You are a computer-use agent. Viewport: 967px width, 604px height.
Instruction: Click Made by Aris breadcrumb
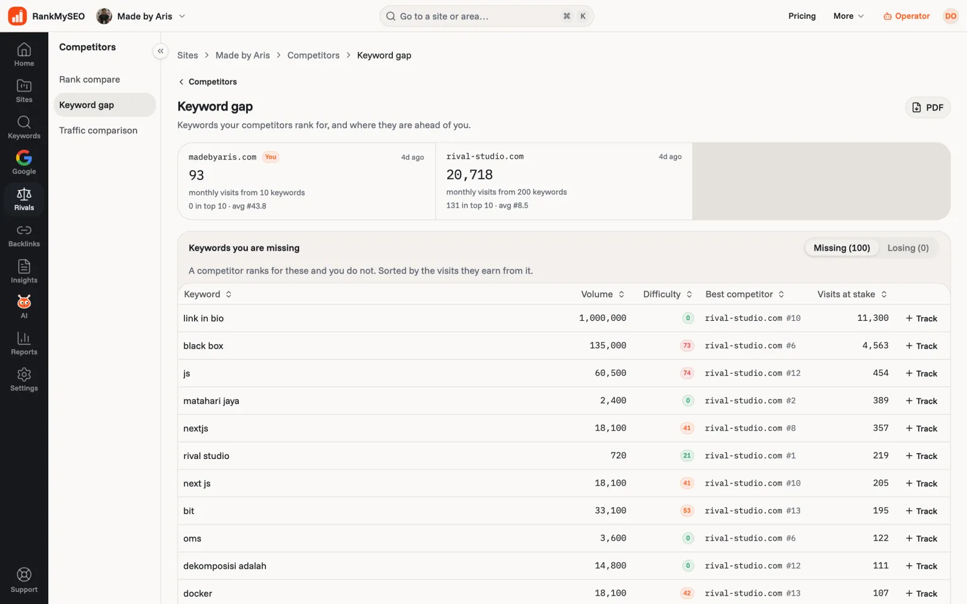click(x=242, y=56)
